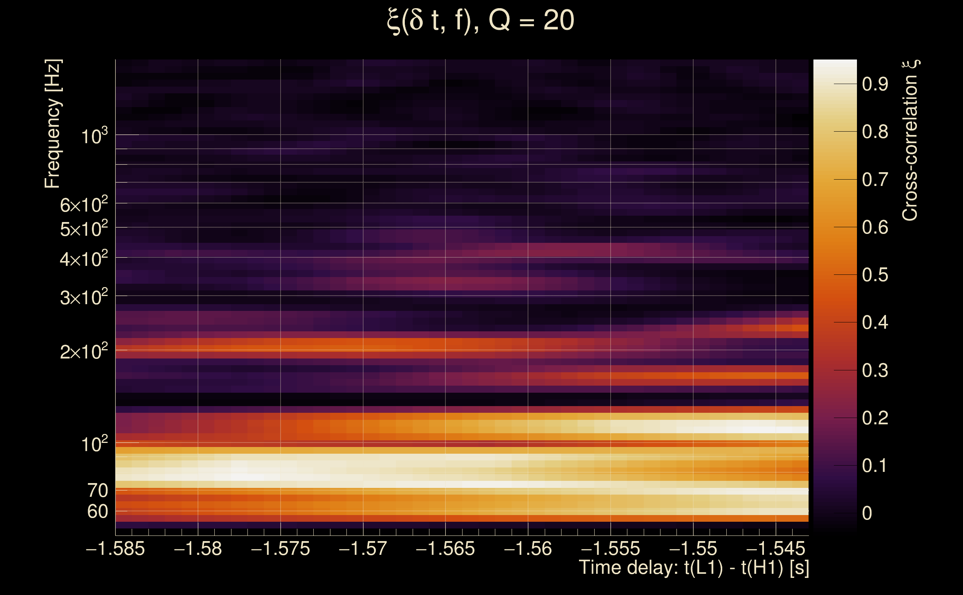Click the 0.2 tick label on colorbar
The image size is (963, 595).
pos(875,418)
